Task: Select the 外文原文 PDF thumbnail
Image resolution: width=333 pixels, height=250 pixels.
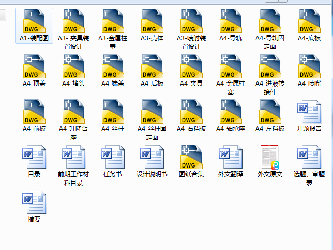Action: 270,157
